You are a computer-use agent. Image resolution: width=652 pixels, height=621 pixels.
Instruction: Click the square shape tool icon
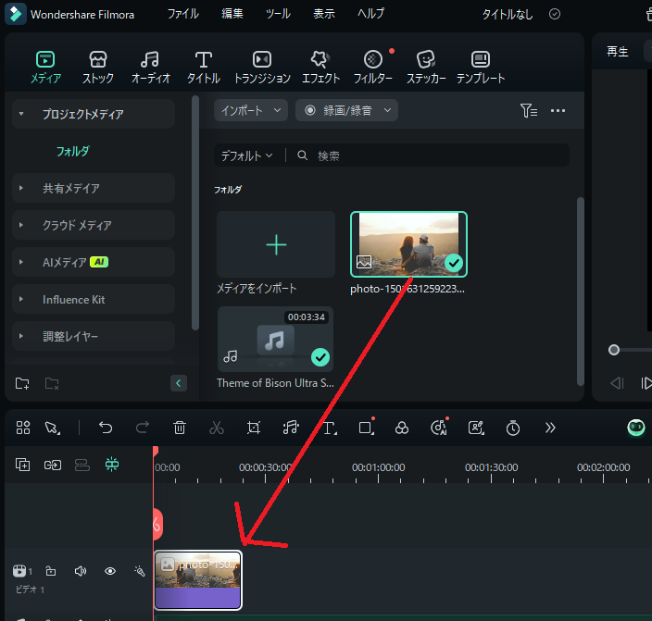(x=367, y=428)
